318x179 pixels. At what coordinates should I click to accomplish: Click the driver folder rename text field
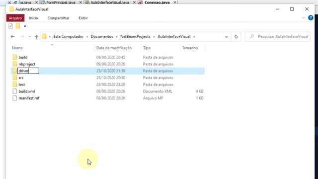[28, 71]
